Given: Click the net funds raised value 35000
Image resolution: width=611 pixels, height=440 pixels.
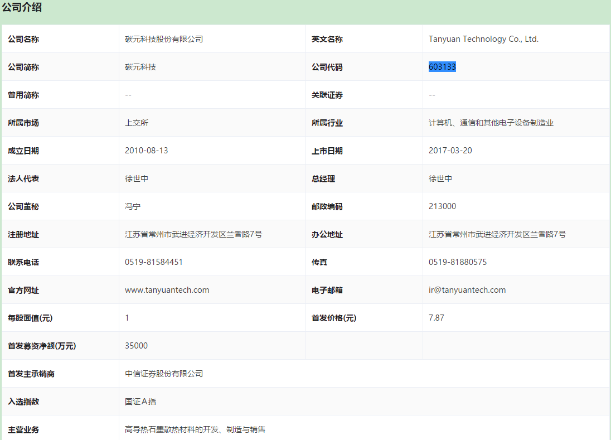Looking at the screenshot, I should click(x=136, y=346).
